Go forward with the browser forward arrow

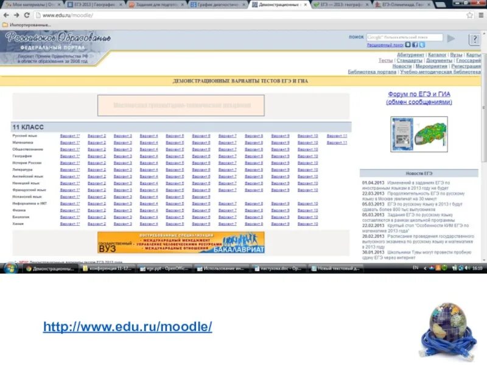[16, 15]
